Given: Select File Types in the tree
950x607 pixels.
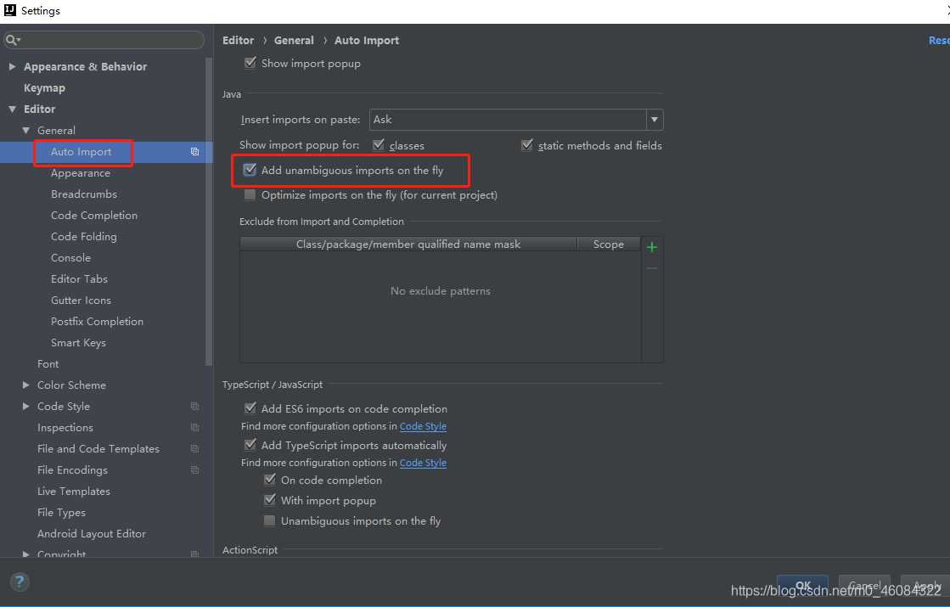Looking at the screenshot, I should click(x=61, y=512).
